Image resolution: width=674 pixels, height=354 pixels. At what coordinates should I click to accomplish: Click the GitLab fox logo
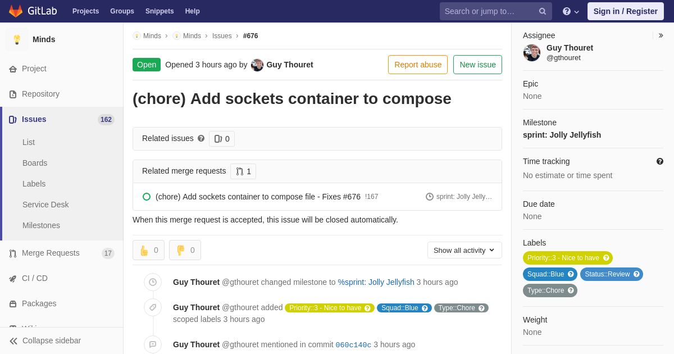pyautogui.click(x=16, y=11)
